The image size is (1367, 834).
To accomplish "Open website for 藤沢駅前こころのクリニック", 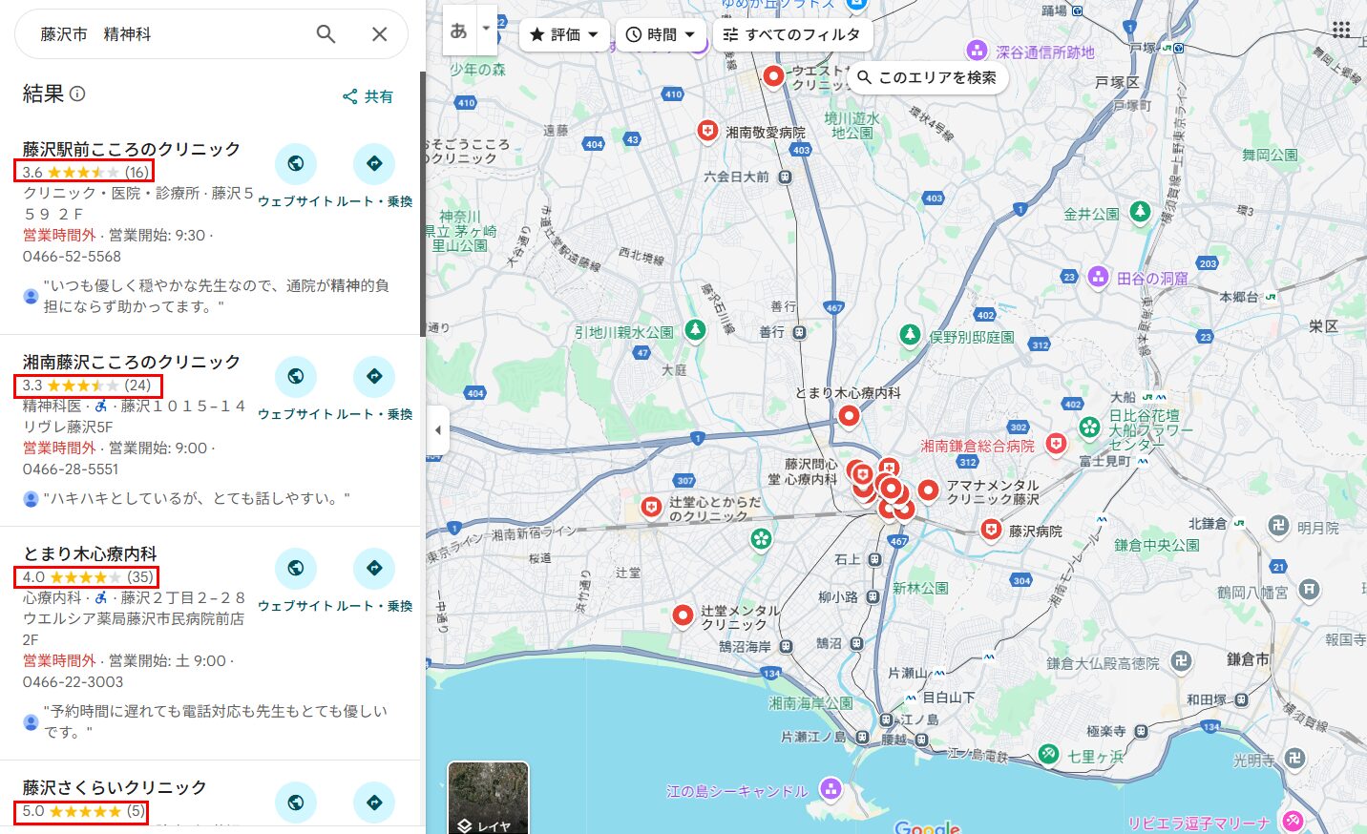I will [296, 164].
